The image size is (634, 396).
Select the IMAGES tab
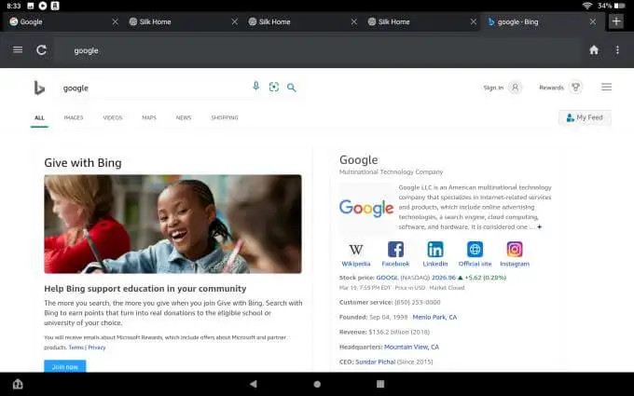coord(74,117)
